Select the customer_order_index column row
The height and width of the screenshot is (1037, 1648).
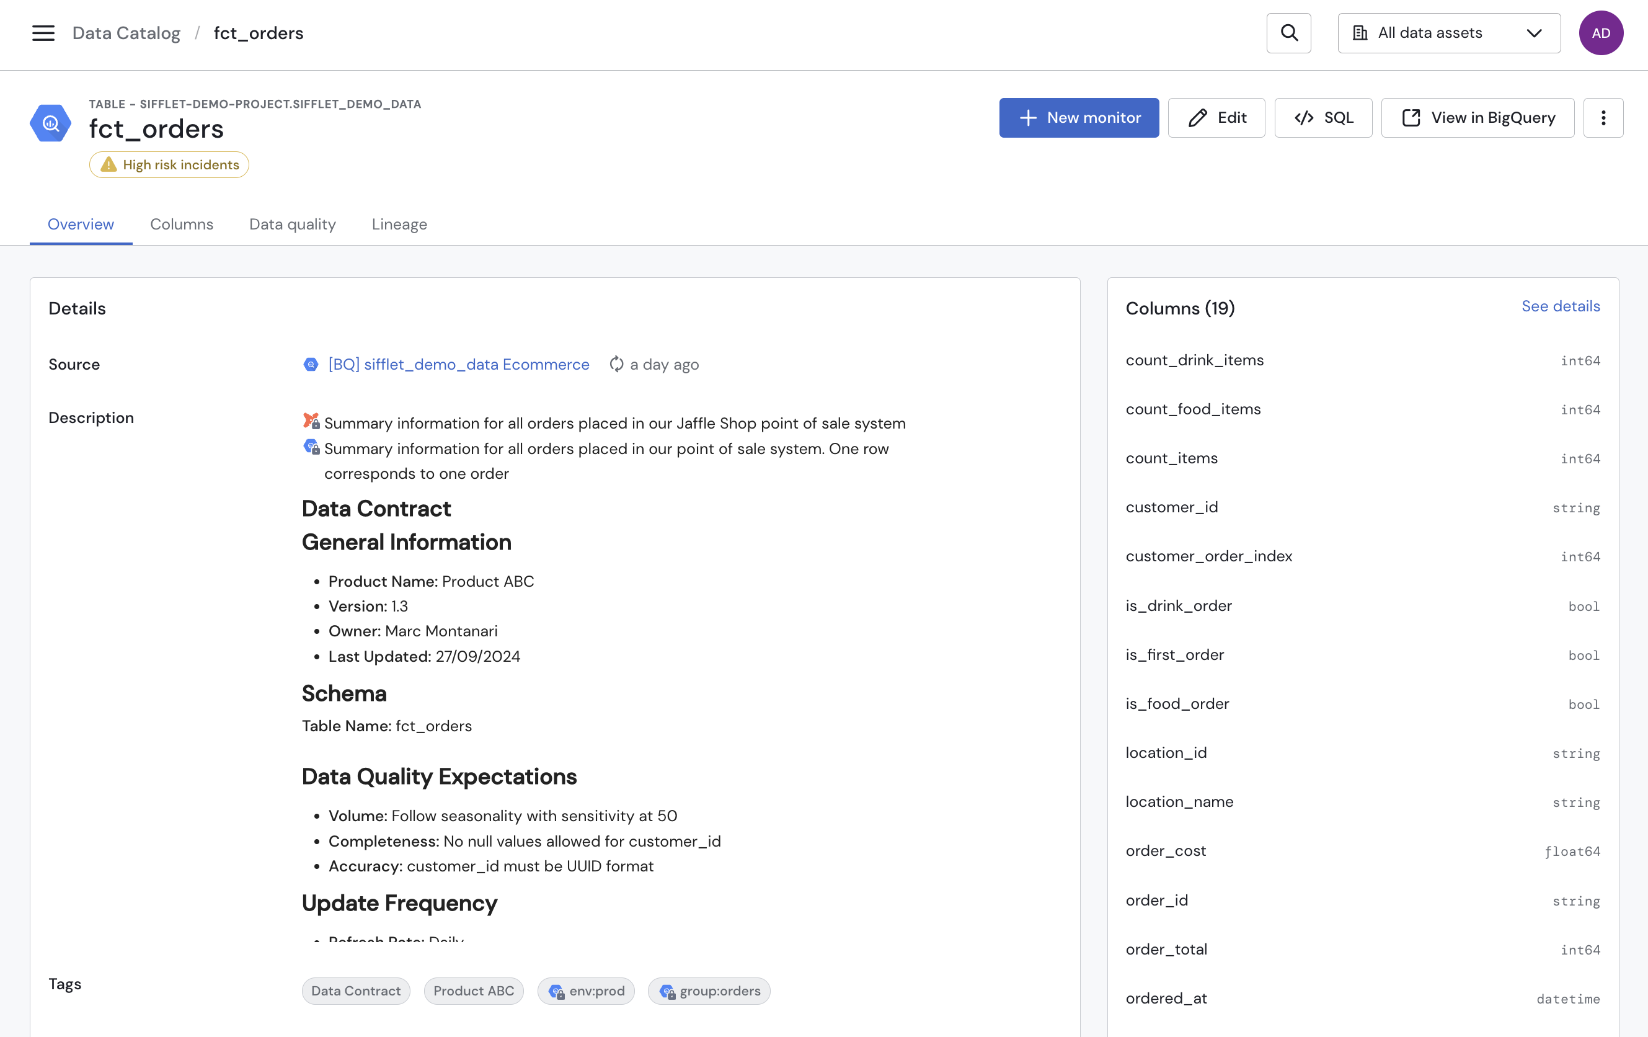tap(1363, 556)
